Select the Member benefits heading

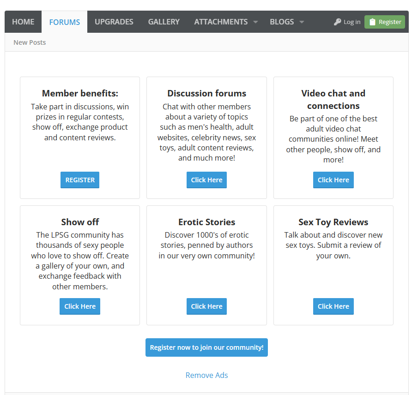80,93
